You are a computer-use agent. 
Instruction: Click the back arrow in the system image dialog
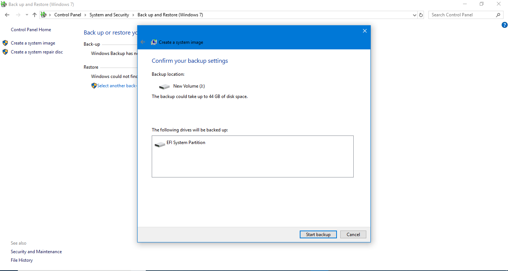143,42
